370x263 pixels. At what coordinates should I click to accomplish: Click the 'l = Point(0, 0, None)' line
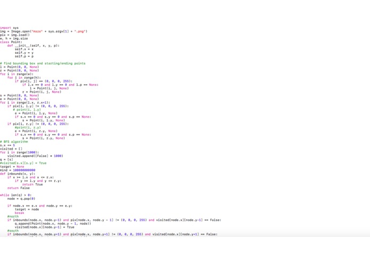[19, 67]
